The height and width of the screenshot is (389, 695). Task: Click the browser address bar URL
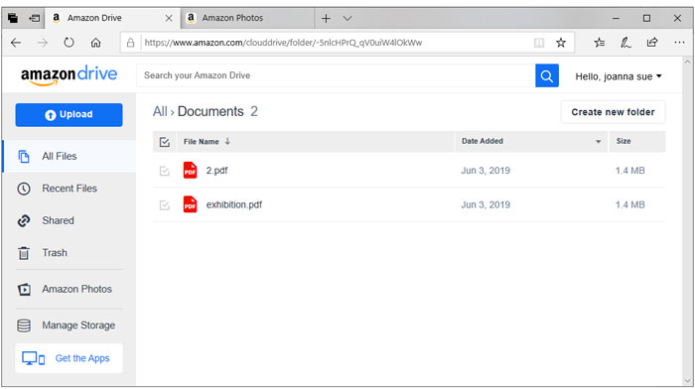click(x=283, y=43)
